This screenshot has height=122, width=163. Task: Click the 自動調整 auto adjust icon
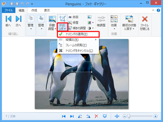(52, 19)
